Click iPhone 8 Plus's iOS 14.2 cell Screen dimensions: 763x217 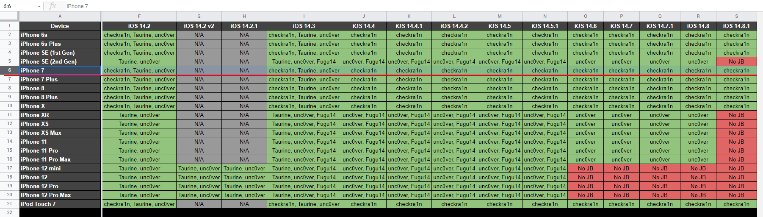(139, 97)
